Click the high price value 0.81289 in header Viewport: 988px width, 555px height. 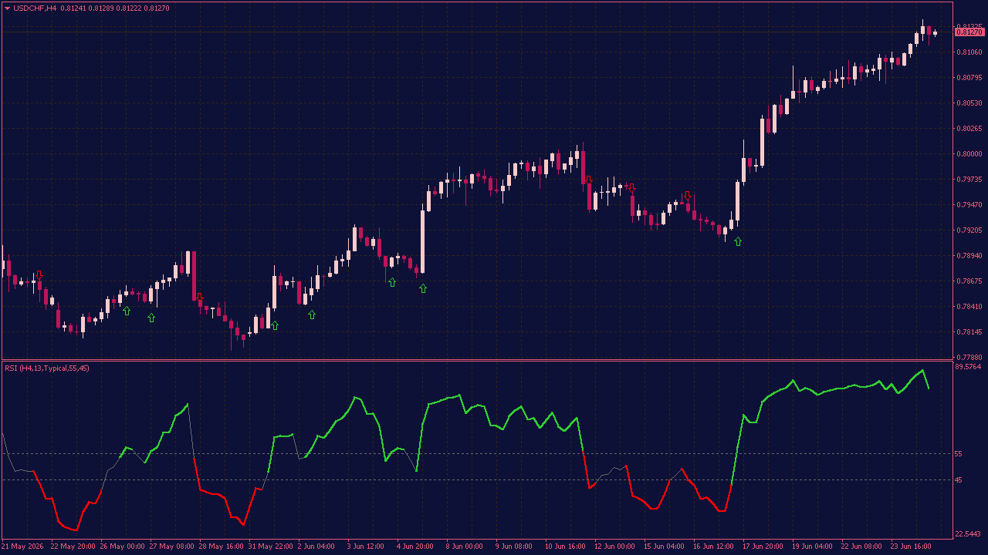point(101,8)
